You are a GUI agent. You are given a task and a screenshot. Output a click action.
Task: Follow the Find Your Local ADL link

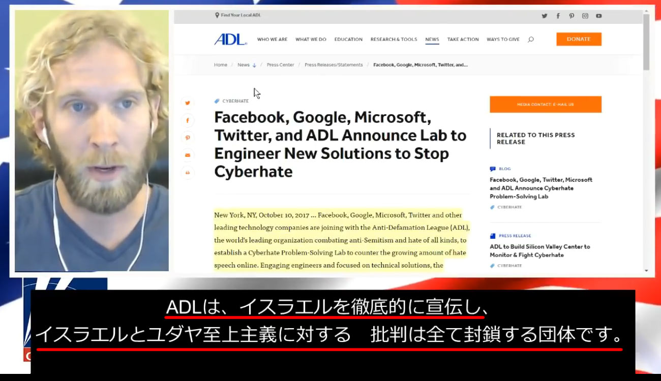pyautogui.click(x=241, y=15)
